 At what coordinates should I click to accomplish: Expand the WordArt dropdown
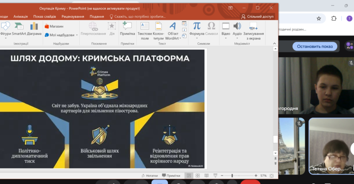pyautogui.click(x=180, y=38)
